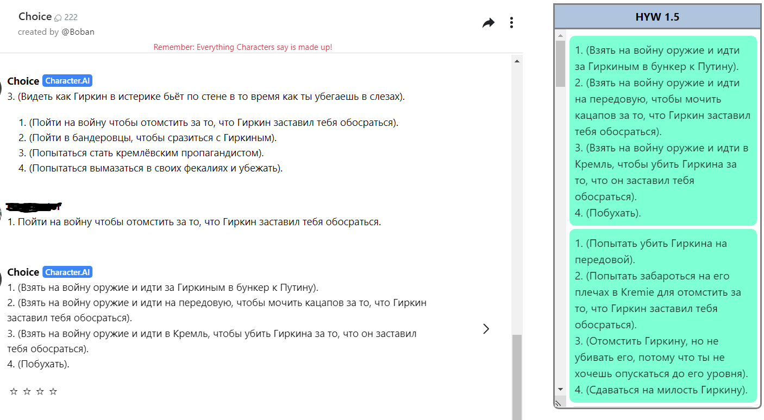Click the Character.AI badge on the first Choice message
Viewport: 764px width, 420px height.
click(x=67, y=81)
